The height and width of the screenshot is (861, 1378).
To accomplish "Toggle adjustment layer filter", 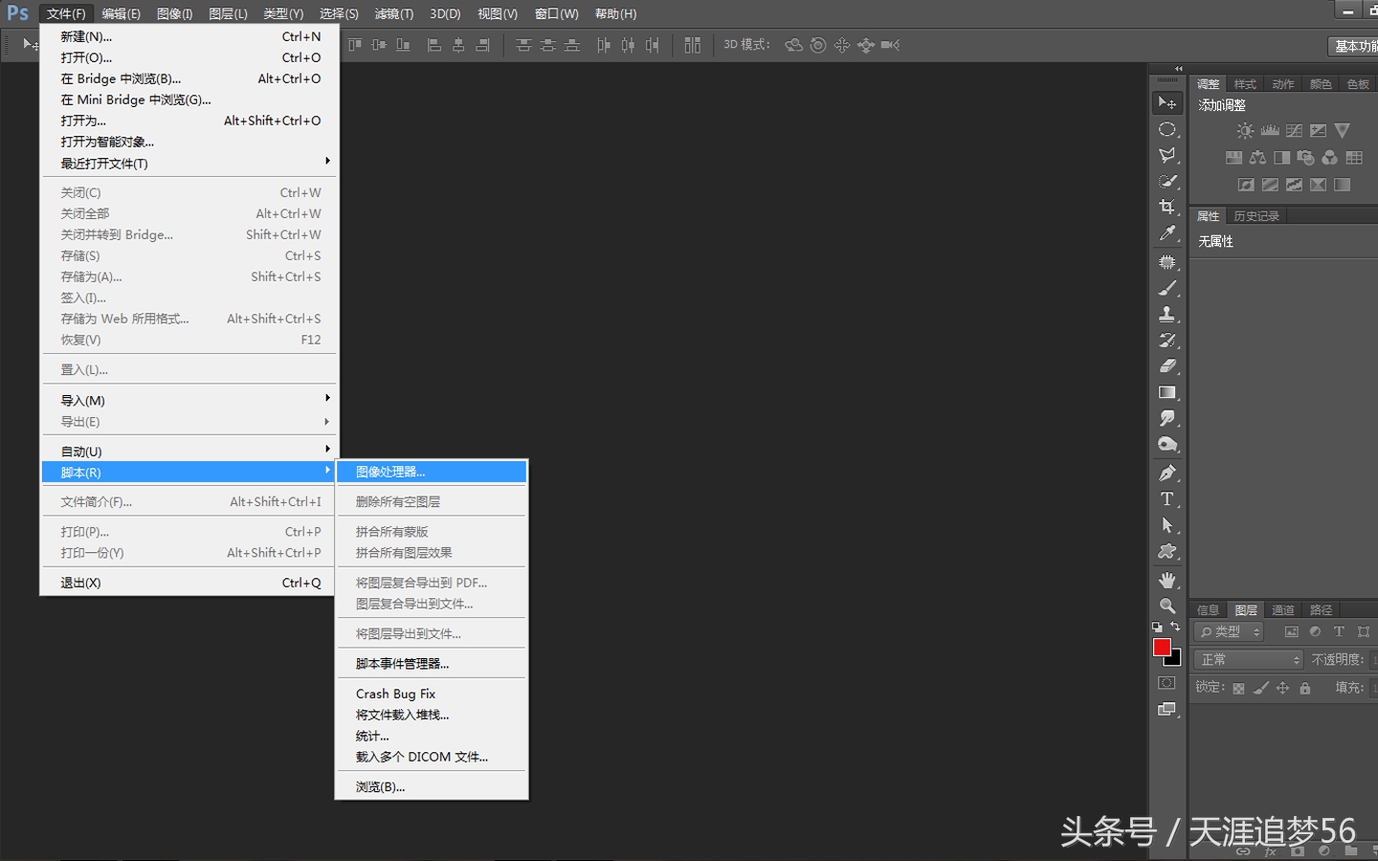I will 1315,632.
